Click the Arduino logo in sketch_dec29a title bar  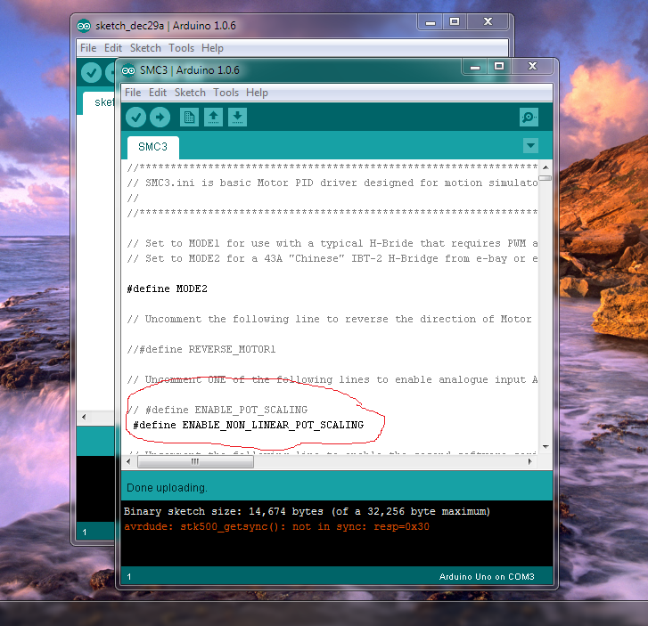click(84, 26)
